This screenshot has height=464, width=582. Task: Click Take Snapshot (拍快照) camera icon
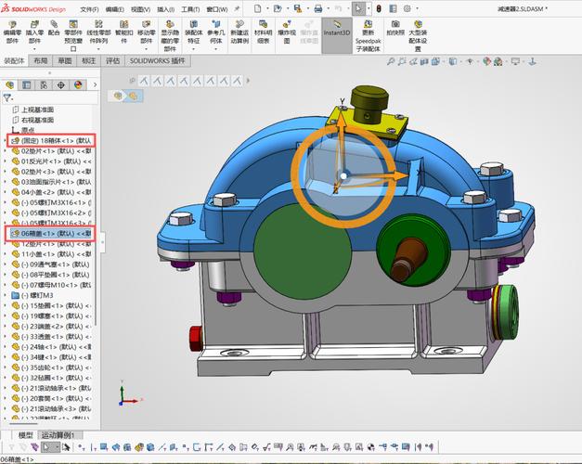point(395,24)
